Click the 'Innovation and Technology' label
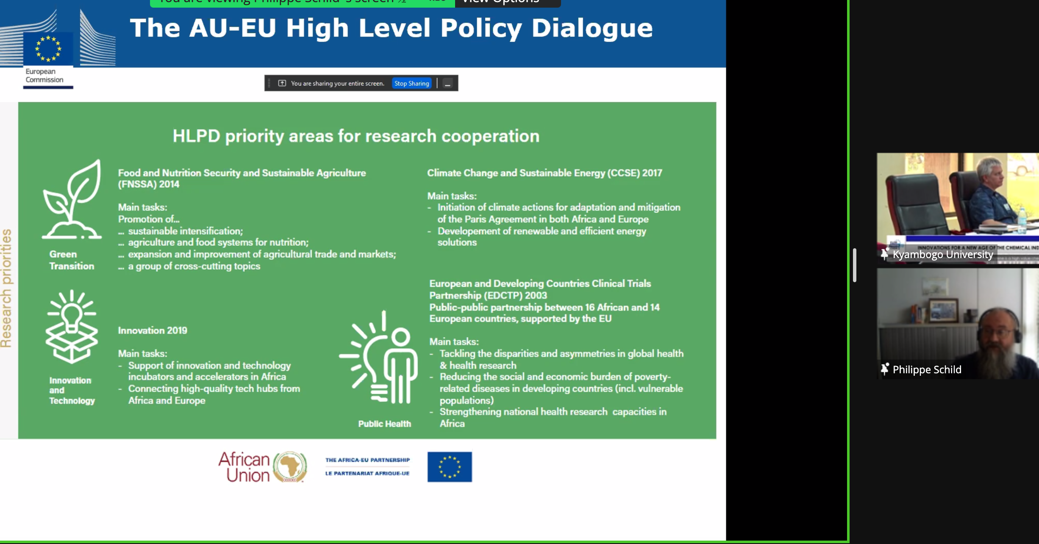Image resolution: width=1039 pixels, height=544 pixels. pos(72,391)
